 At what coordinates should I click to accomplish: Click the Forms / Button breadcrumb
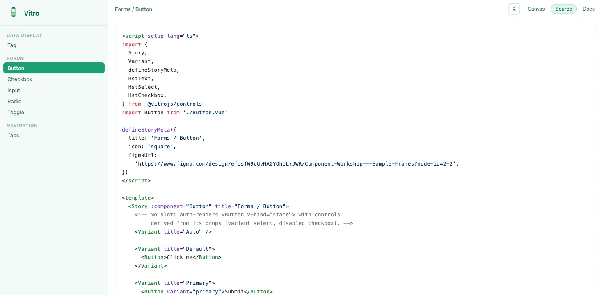133,9
